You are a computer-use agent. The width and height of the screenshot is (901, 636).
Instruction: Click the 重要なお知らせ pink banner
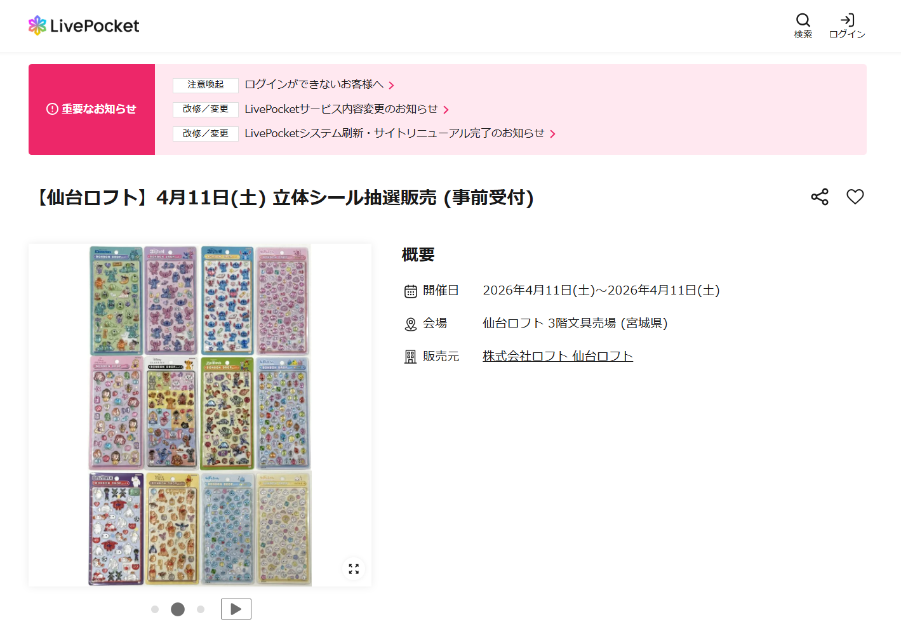91,109
